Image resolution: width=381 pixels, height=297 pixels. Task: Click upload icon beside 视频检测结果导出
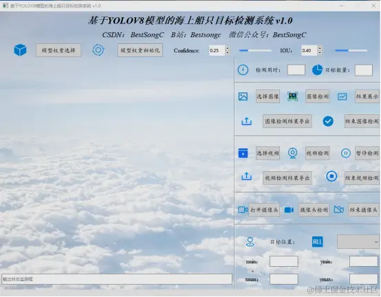coord(246,176)
